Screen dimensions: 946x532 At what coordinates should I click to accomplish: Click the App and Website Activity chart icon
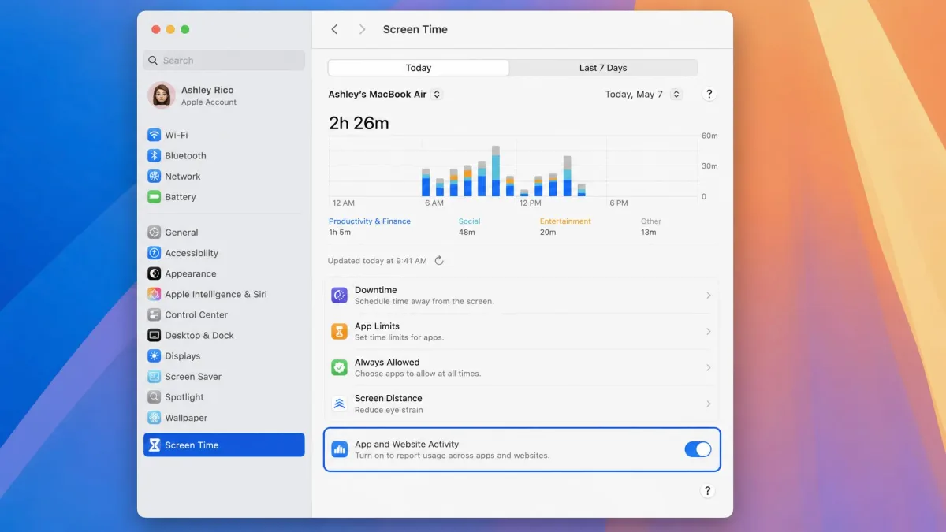click(x=339, y=449)
